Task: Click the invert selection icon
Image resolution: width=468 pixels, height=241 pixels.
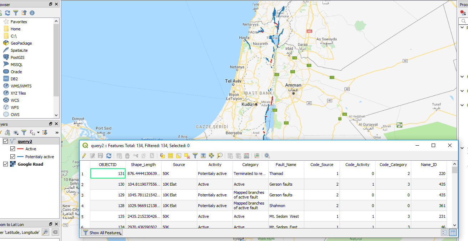Action: pos(179,156)
